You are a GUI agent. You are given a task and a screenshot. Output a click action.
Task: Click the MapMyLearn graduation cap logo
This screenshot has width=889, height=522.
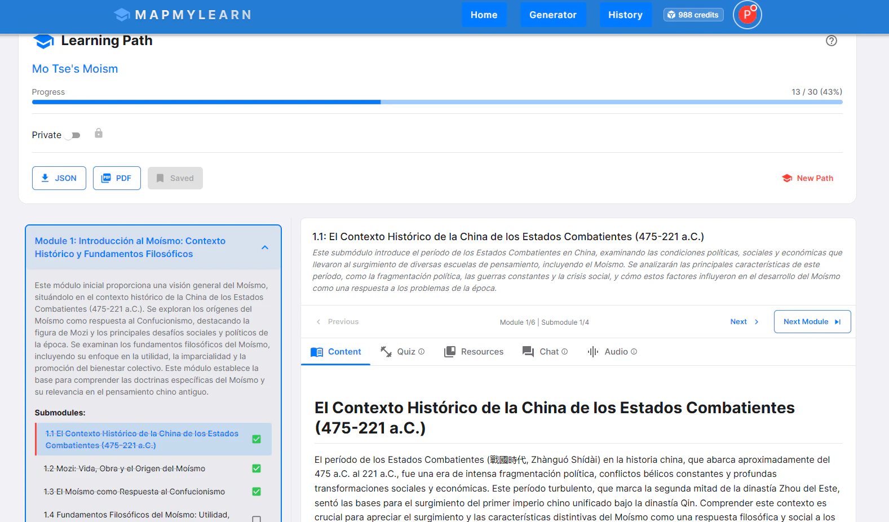click(x=122, y=15)
